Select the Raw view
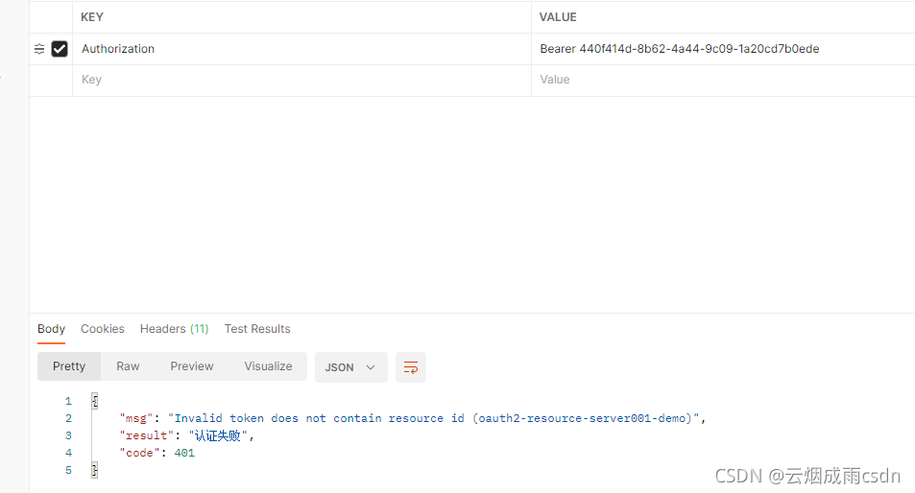This screenshot has height=493, width=915. coord(128,366)
